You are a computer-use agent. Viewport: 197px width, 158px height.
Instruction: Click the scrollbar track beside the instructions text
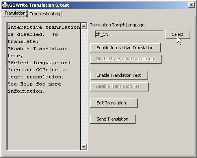pos(84,86)
